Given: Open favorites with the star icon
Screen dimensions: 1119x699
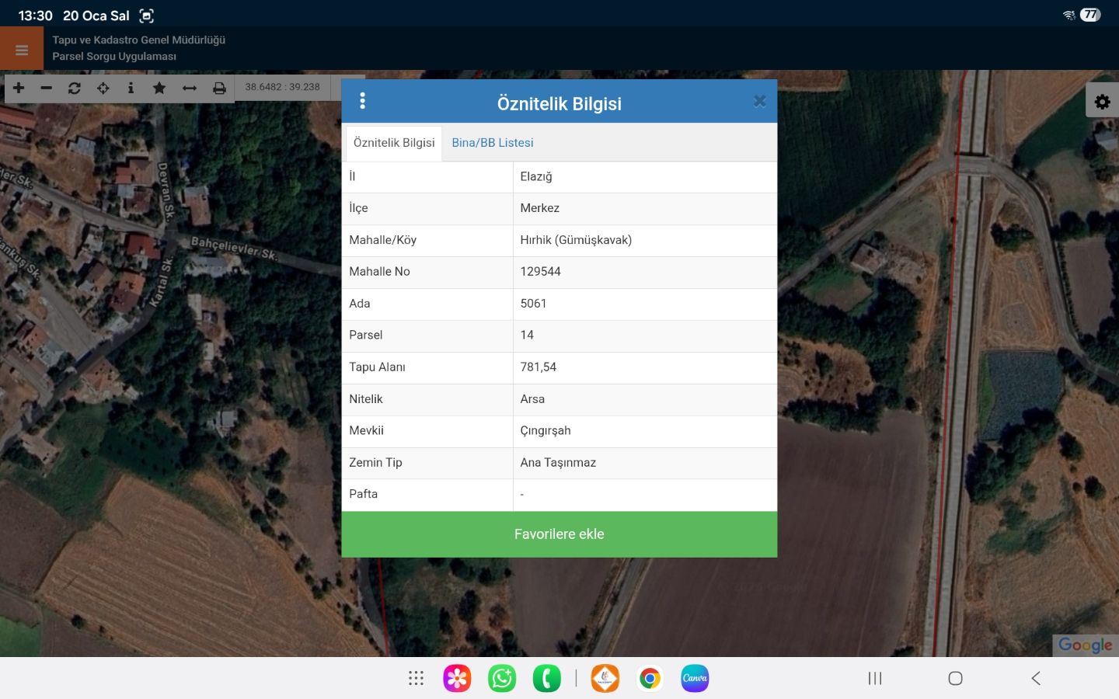Looking at the screenshot, I should [159, 88].
